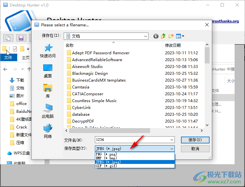Open the 保存在 location dropdown
Screen dimensions: 245x187
146,36
